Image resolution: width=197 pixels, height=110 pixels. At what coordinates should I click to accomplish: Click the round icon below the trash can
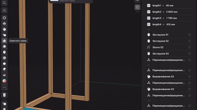(4, 104)
